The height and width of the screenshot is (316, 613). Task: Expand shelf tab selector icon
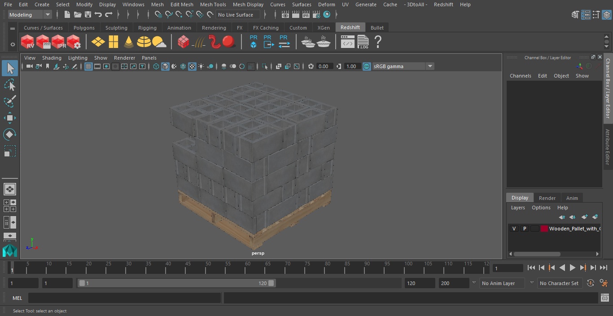(13, 28)
